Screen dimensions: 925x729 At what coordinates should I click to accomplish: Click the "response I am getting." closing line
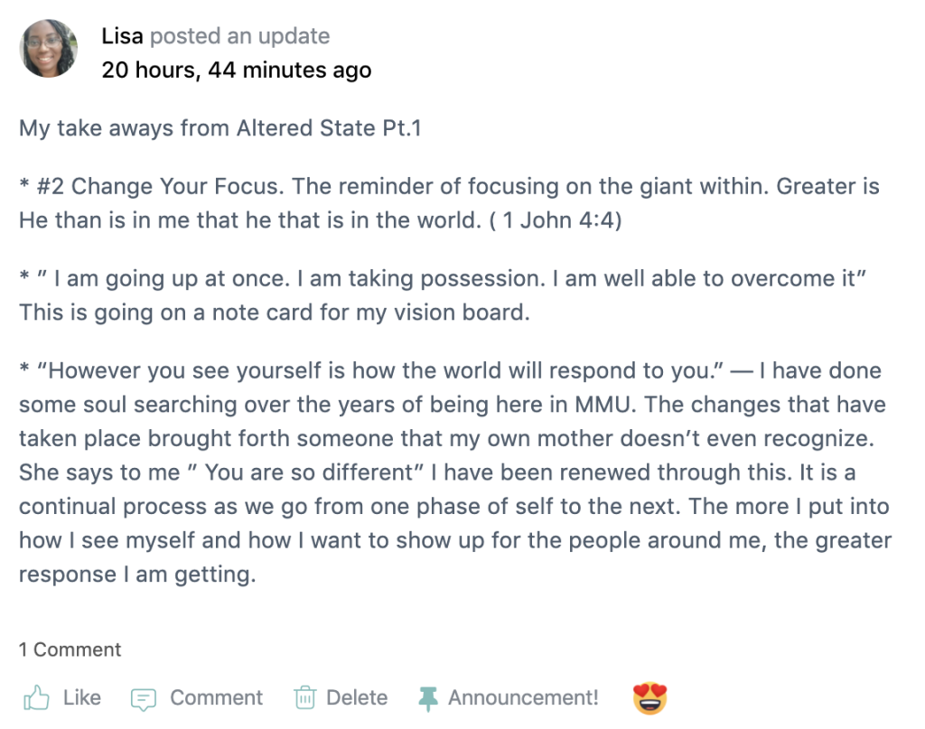point(137,574)
